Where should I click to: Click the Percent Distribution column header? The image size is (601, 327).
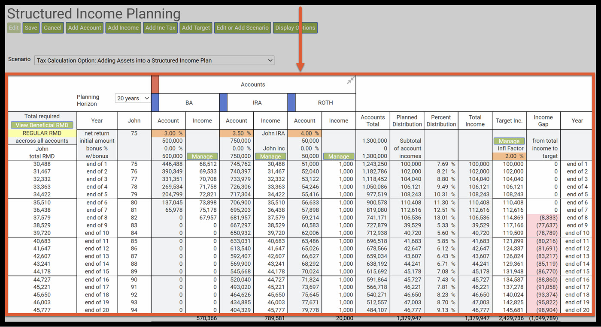pos(441,120)
